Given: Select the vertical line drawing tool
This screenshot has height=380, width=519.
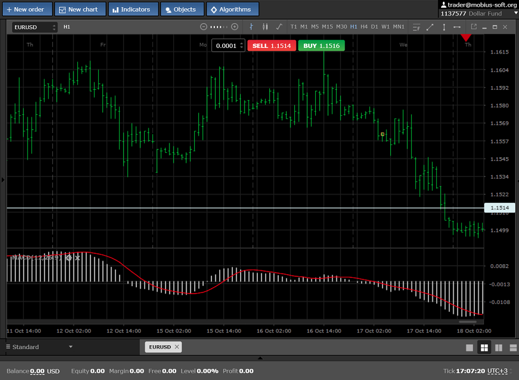Looking at the screenshot, I should [x=444, y=27].
